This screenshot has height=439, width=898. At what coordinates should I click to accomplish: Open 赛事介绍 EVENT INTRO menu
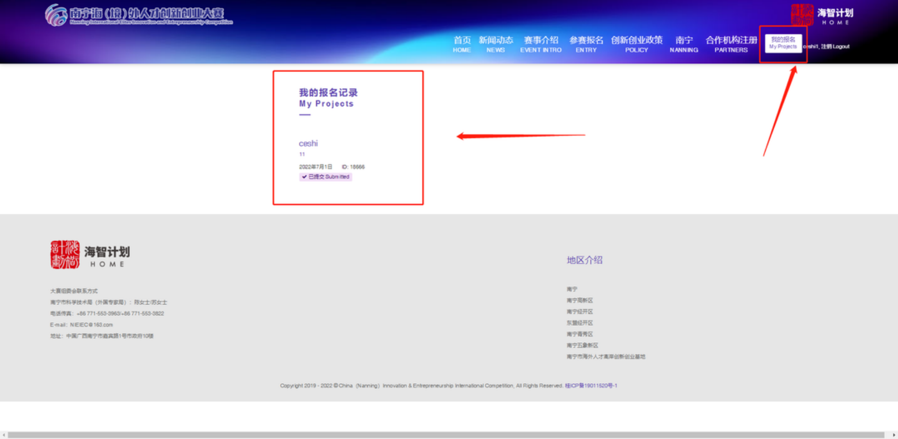point(541,44)
